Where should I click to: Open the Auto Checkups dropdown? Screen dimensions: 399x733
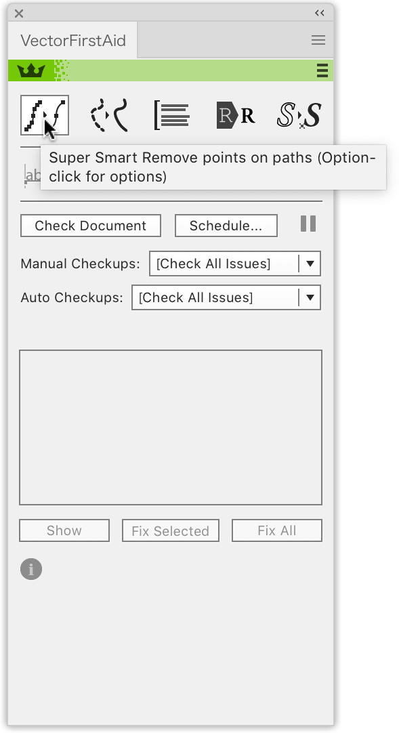[226, 297]
